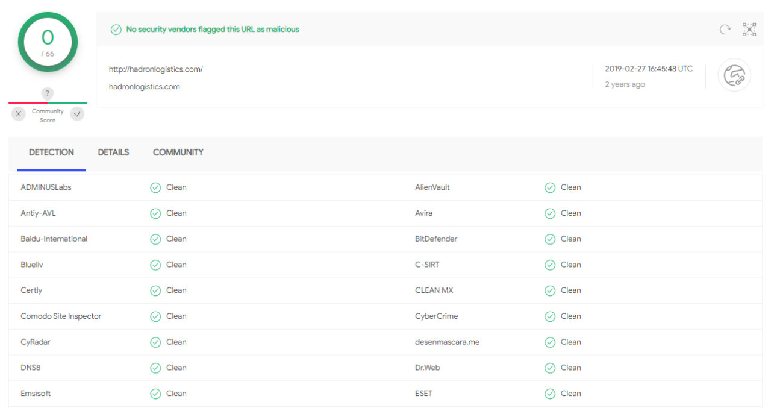Select the Blueliv vendor name
This screenshot has width=771, height=408.
[33, 265]
